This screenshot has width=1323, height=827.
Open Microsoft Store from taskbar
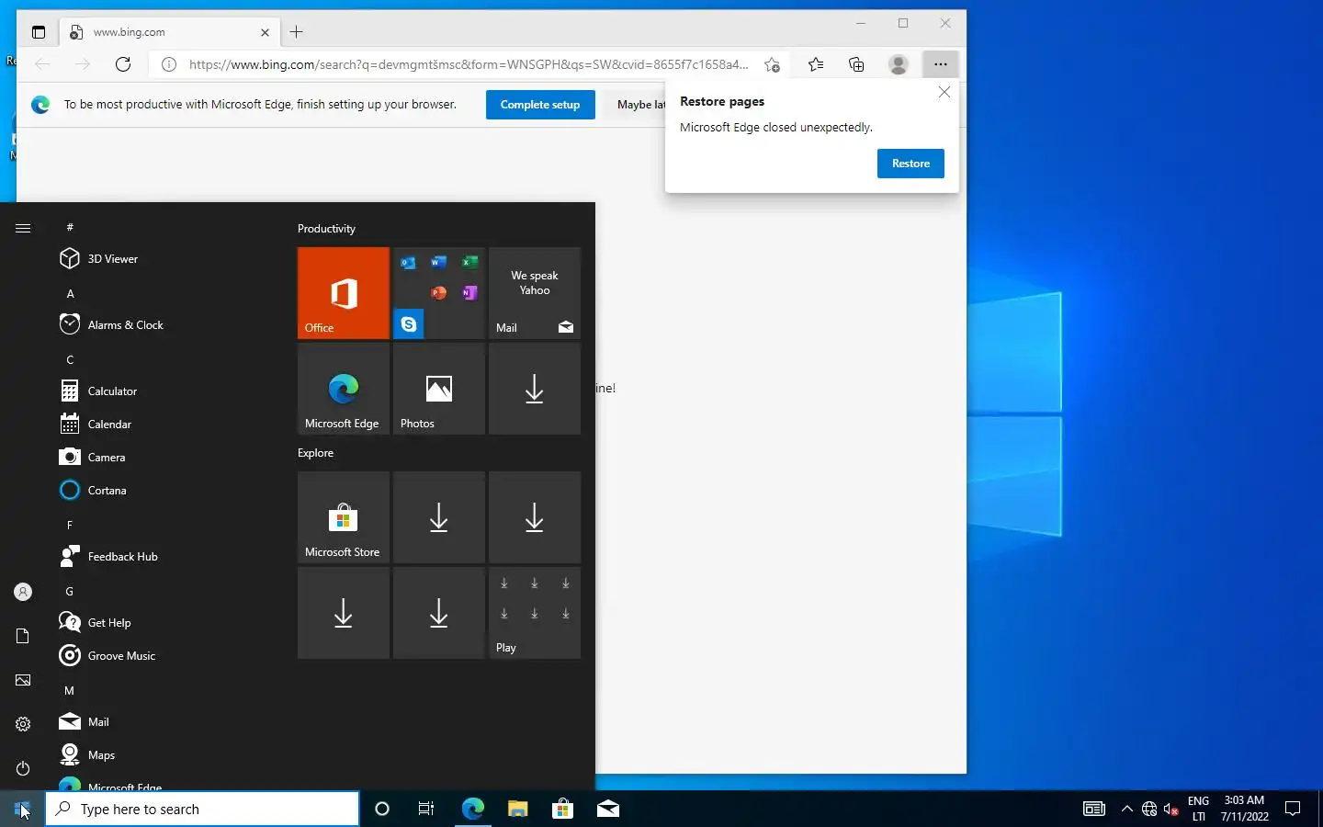tap(562, 809)
